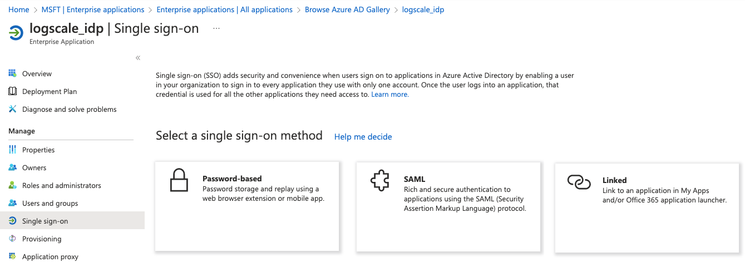Navigate to Browse Azure AD Gallery breadcrumb

coord(347,9)
